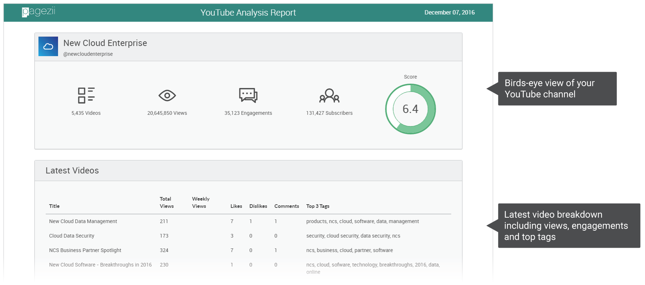Viewport: 645px width, 285px height.
Task: Click the 6.4 score ring
Action: pyautogui.click(x=410, y=109)
